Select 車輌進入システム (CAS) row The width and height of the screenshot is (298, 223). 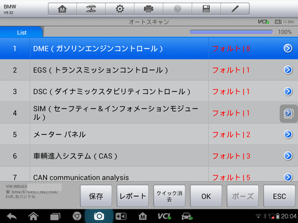tap(149, 156)
